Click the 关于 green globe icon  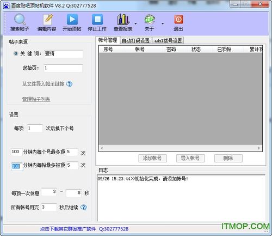pyautogui.click(x=150, y=19)
